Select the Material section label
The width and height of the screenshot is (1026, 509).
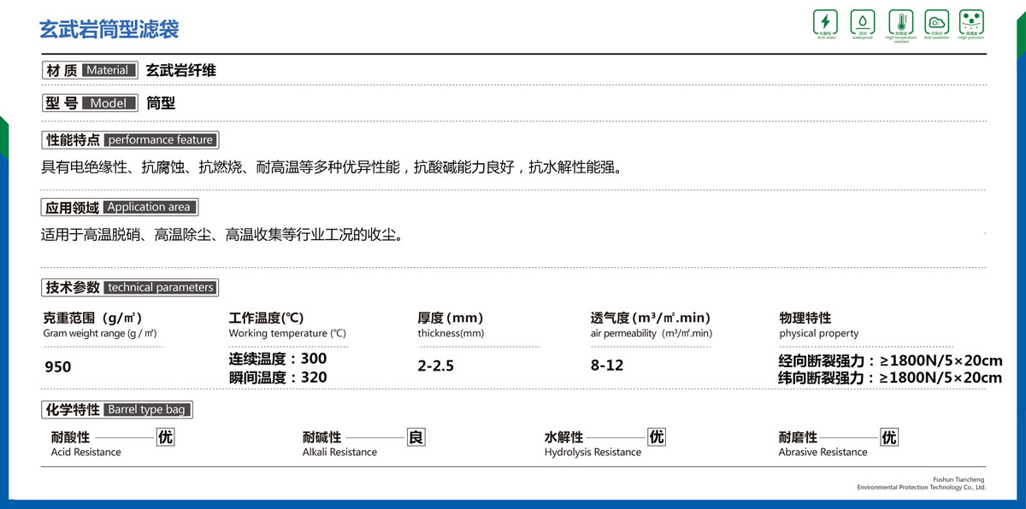[x=89, y=70]
